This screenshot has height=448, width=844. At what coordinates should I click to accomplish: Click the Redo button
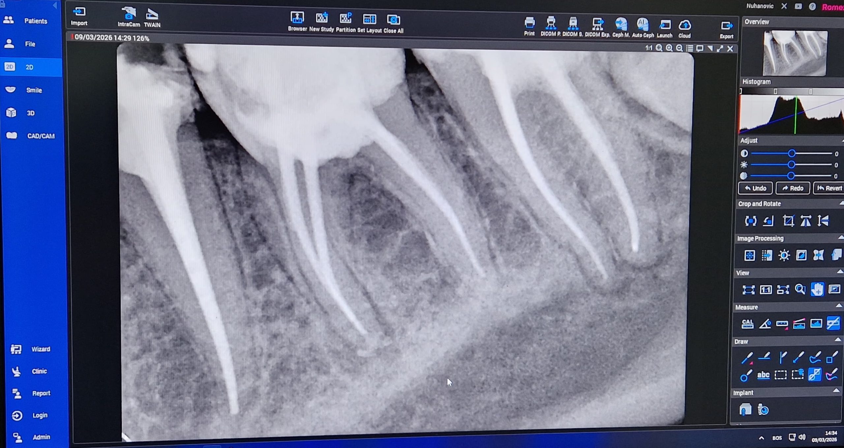793,188
